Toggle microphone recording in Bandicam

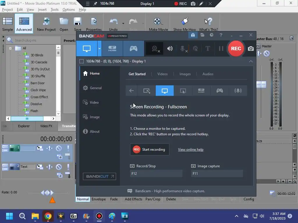pos(183,49)
